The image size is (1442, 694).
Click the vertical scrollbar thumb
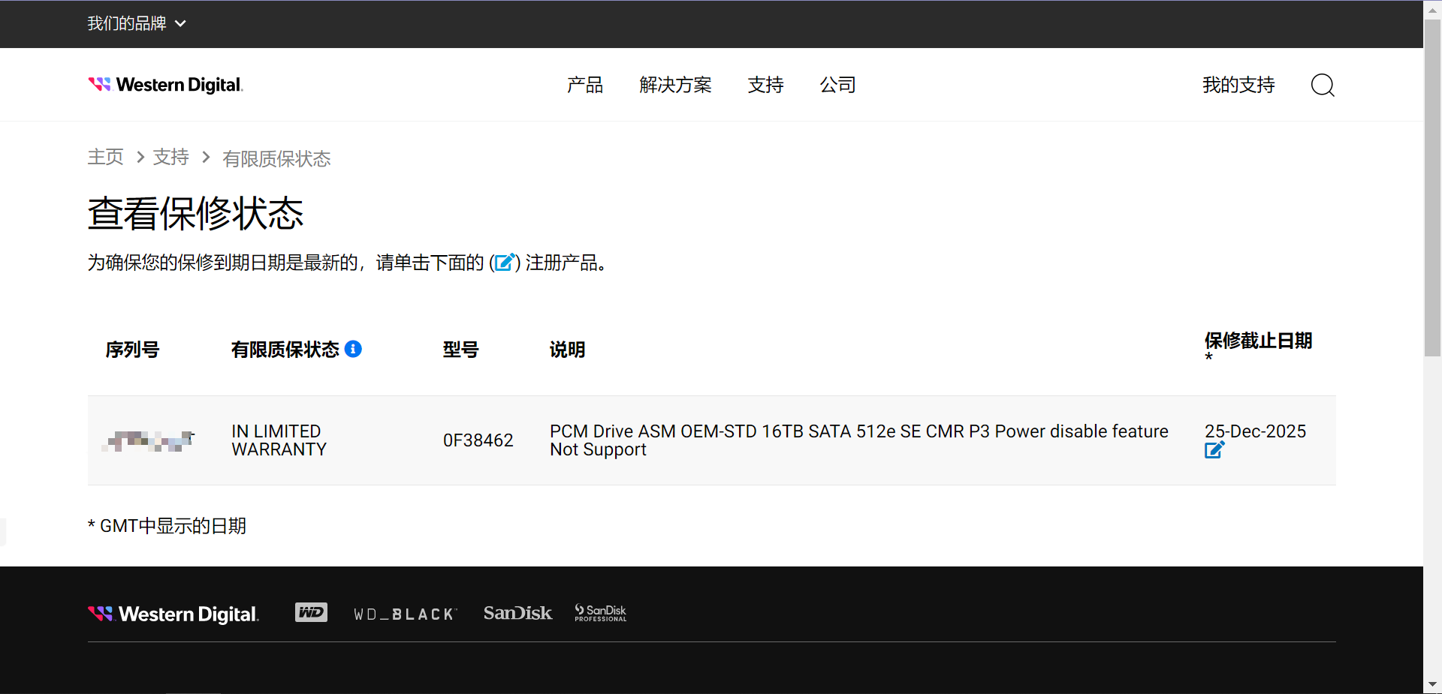tap(1432, 188)
